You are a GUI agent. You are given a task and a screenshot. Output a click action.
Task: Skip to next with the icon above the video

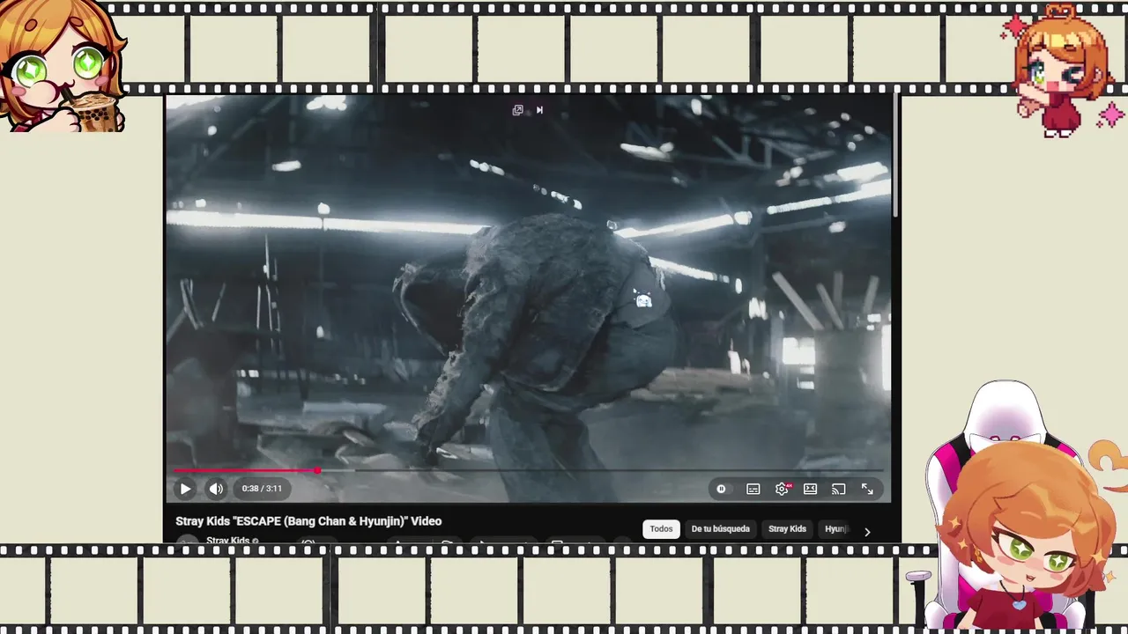coord(539,110)
